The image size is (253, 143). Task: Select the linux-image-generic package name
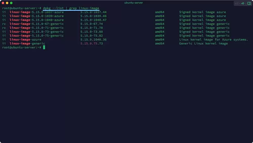click(x=27, y=43)
